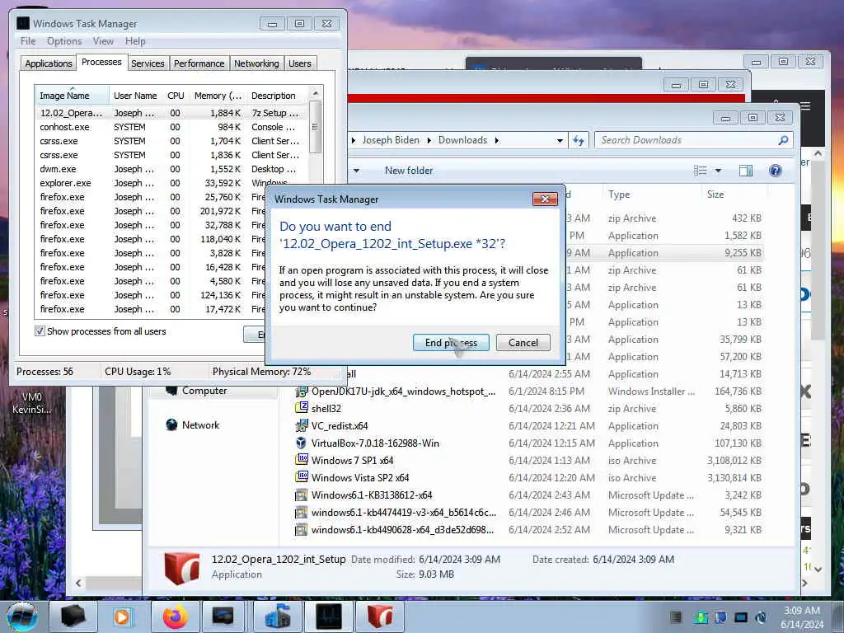Close the end process confirmation dialog
Viewport: 844px width, 633px height.
tap(545, 199)
